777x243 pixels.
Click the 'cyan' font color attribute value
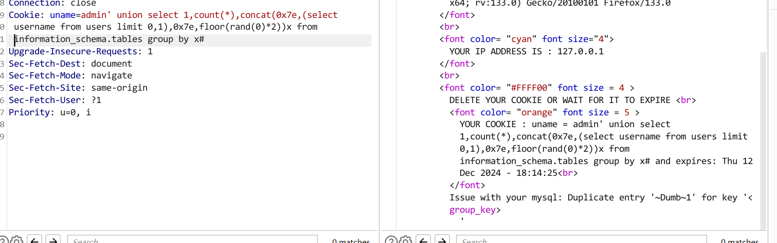pyautogui.click(x=521, y=39)
